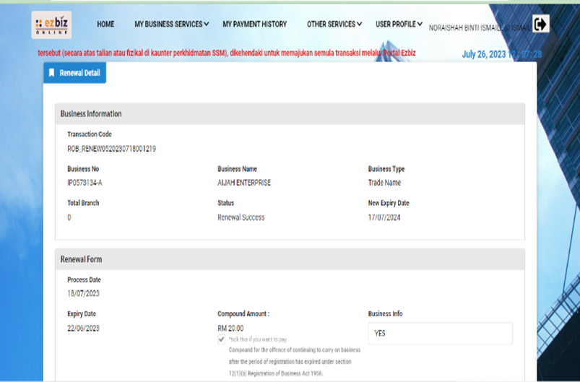The width and height of the screenshot is (580, 382).
Task: Select the Renewal Detail tab label
Action: 79,73
